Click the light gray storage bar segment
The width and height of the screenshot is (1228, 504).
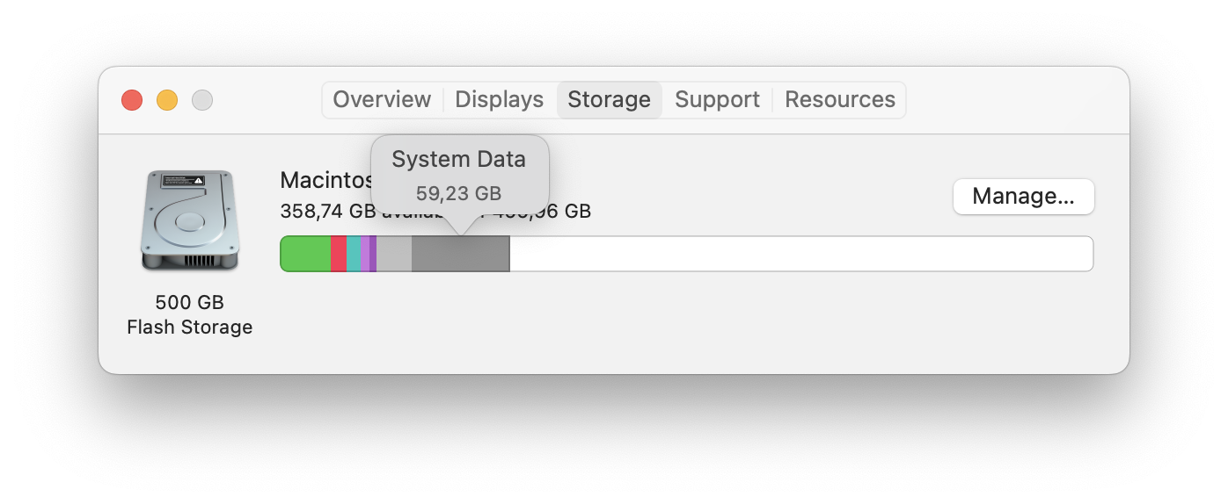click(394, 254)
